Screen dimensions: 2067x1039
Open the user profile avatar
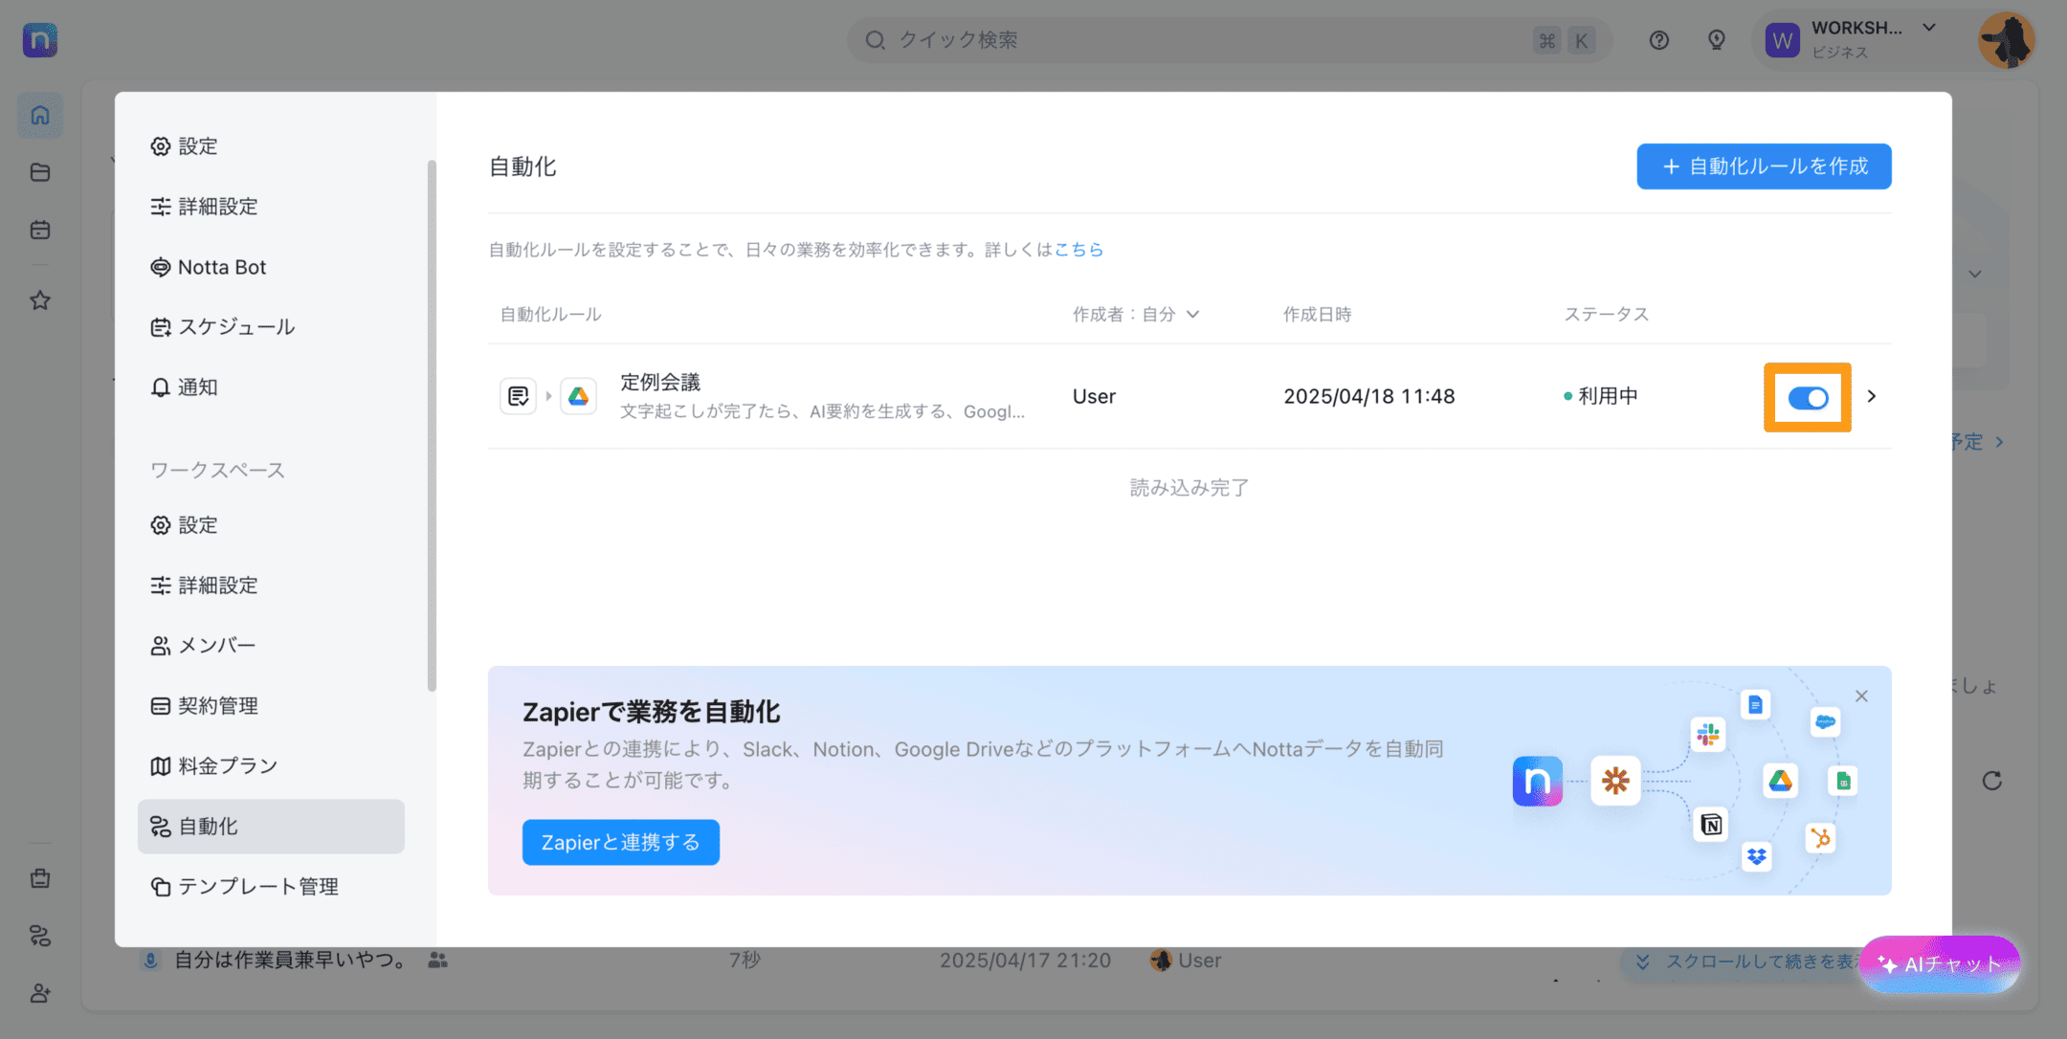(2006, 40)
